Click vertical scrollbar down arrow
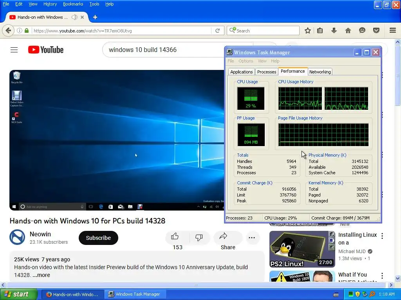The width and height of the screenshot is (401, 300). (x=398, y=278)
